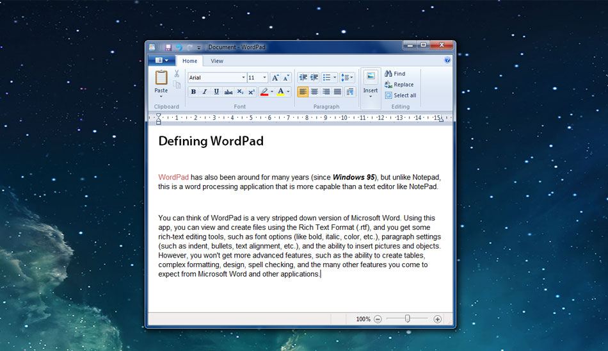Open the font color dropdown arrow

pyautogui.click(x=288, y=92)
